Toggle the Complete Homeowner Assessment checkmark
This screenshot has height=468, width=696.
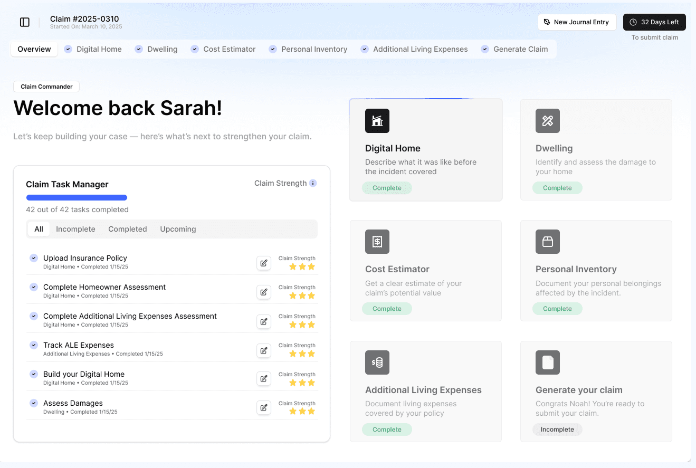click(34, 287)
